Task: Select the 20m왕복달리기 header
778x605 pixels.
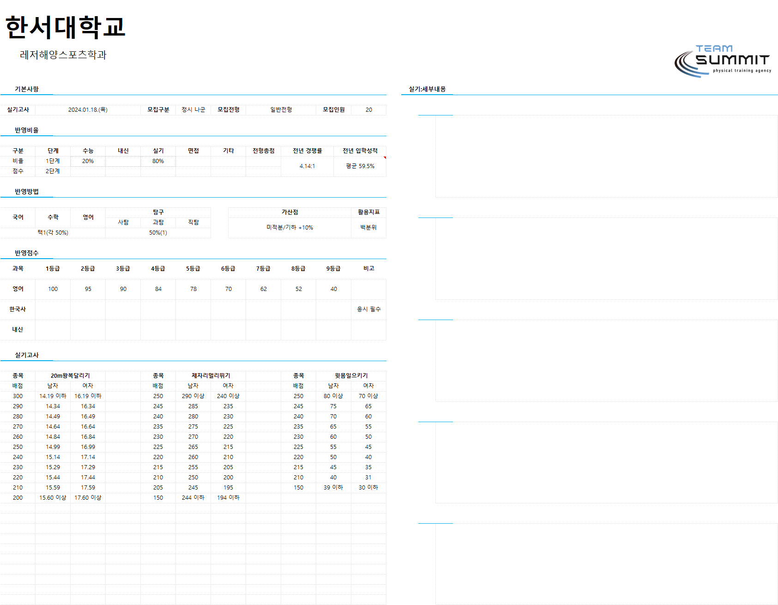Action: [70, 375]
